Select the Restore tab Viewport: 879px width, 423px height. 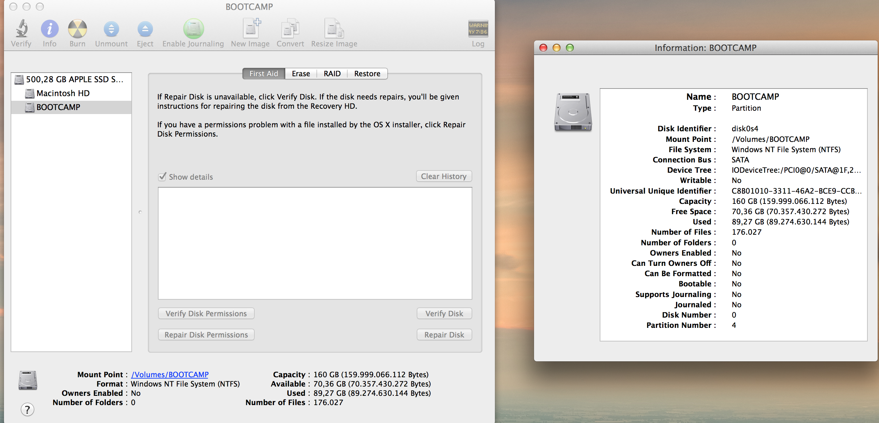[x=367, y=74]
